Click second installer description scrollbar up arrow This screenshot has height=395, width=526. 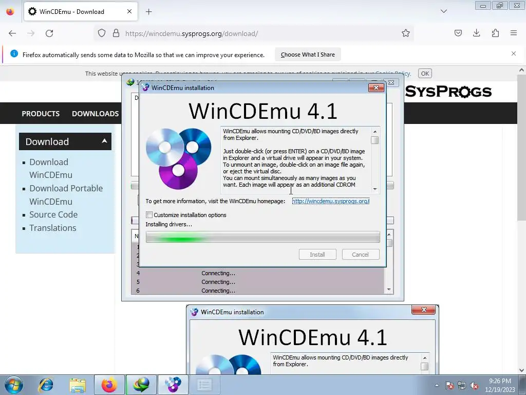coord(425,358)
